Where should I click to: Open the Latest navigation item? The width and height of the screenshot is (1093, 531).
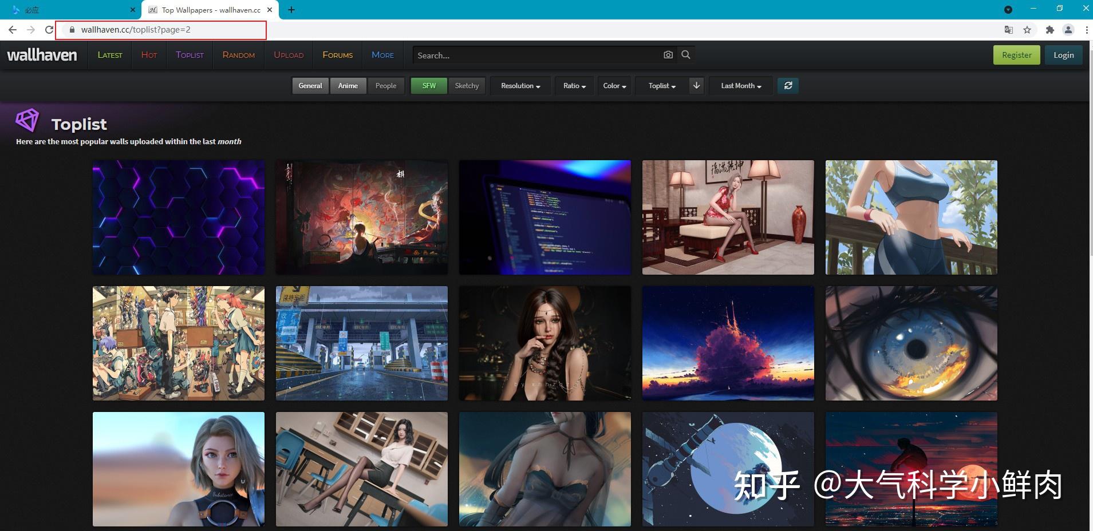[110, 55]
